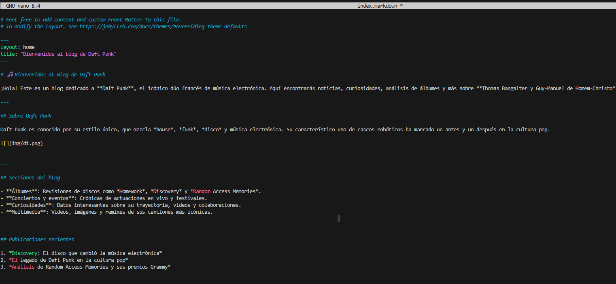Click 'El legado de Daft Punk' list entry
The width and height of the screenshot is (616, 284).
click(x=45, y=260)
